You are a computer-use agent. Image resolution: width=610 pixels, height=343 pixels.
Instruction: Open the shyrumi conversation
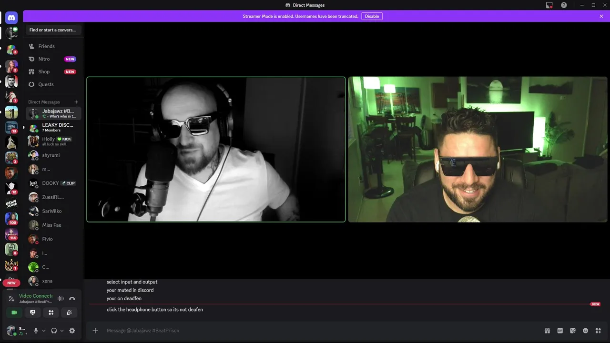53,155
